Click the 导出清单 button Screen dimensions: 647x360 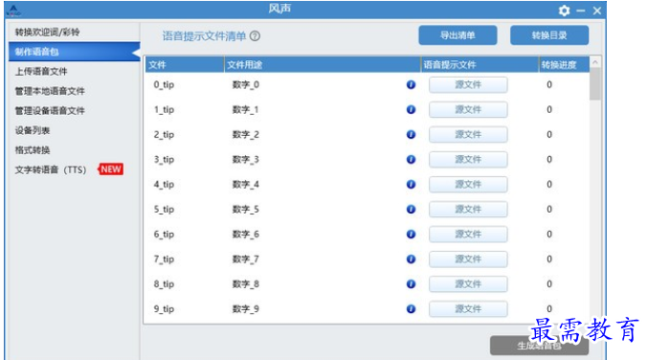click(457, 35)
